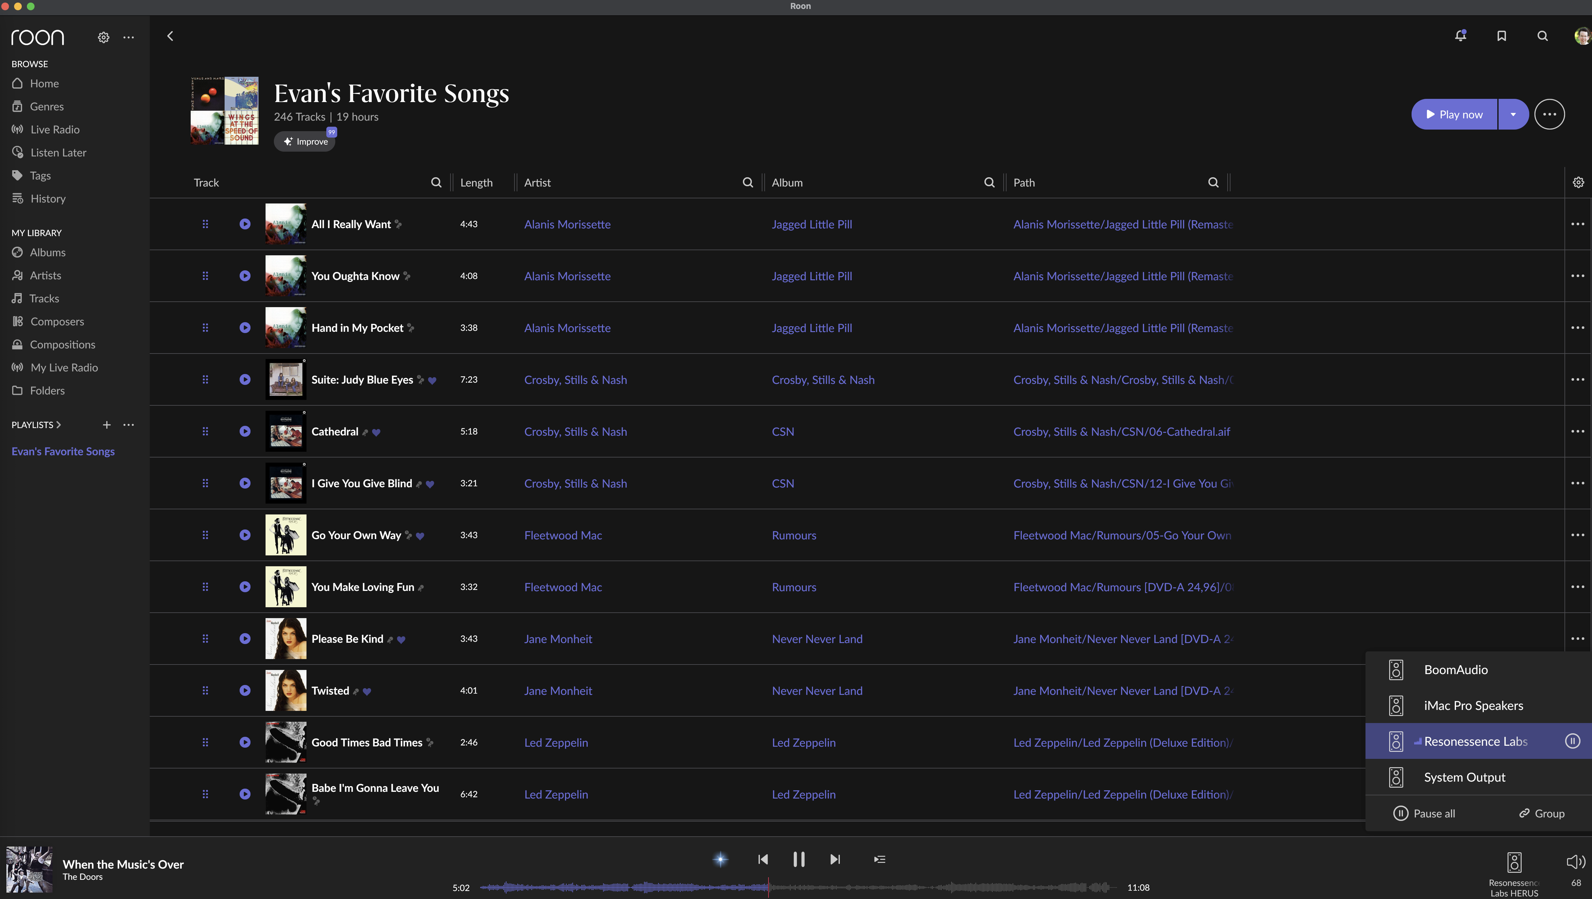The height and width of the screenshot is (899, 1592).
Task: Select iMac Pro Speakers zone
Action: pyautogui.click(x=1478, y=706)
